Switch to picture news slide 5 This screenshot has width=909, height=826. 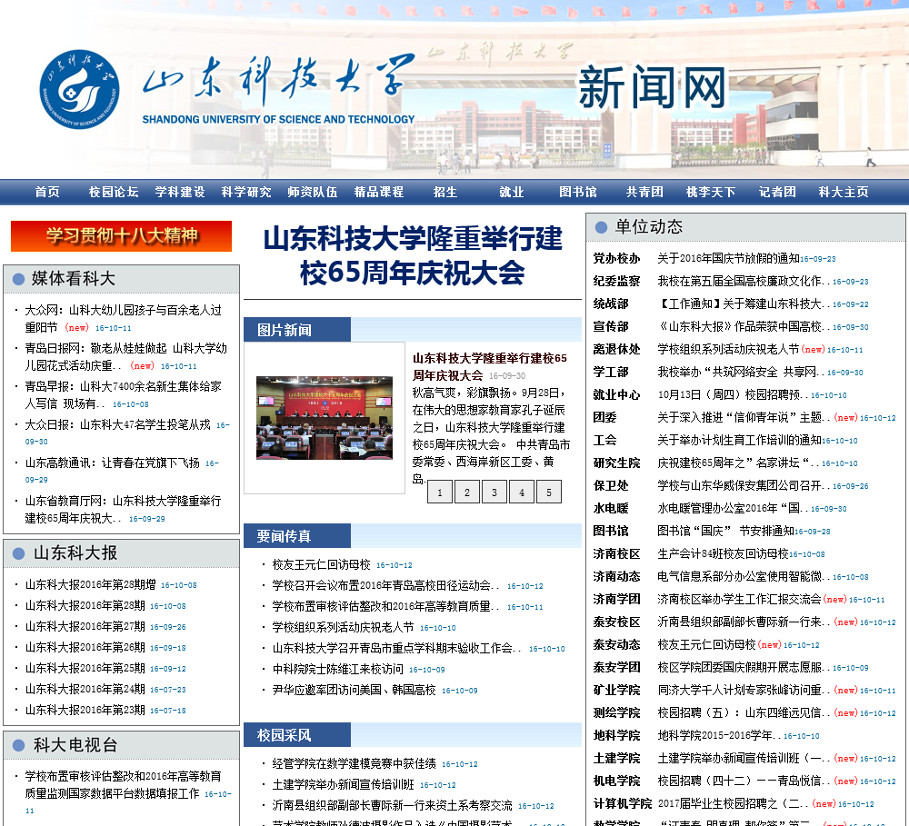coord(549,493)
